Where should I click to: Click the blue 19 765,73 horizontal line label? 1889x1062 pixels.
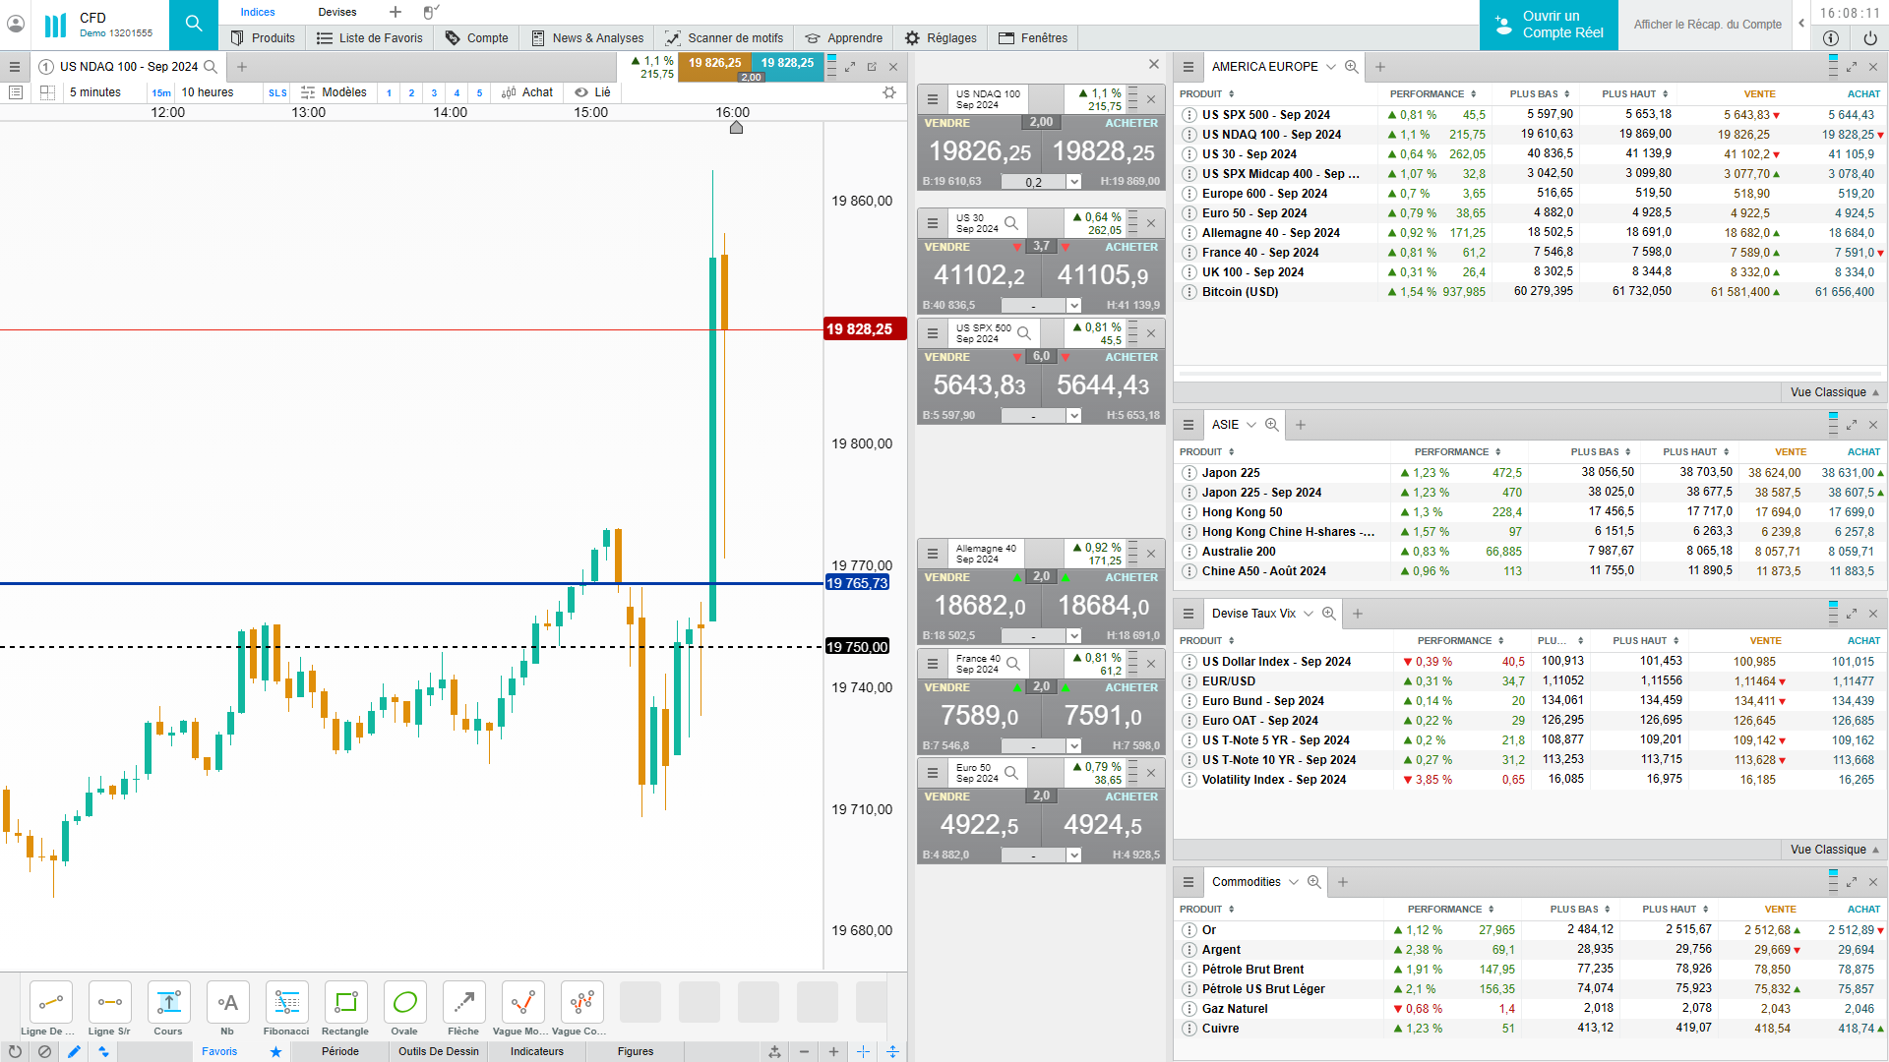pyautogui.click(x=857, y=583)
